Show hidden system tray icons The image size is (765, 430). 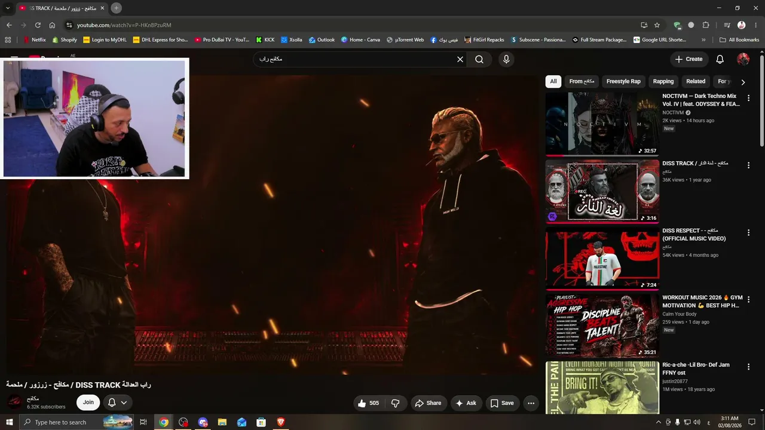(x=658, y=422)
